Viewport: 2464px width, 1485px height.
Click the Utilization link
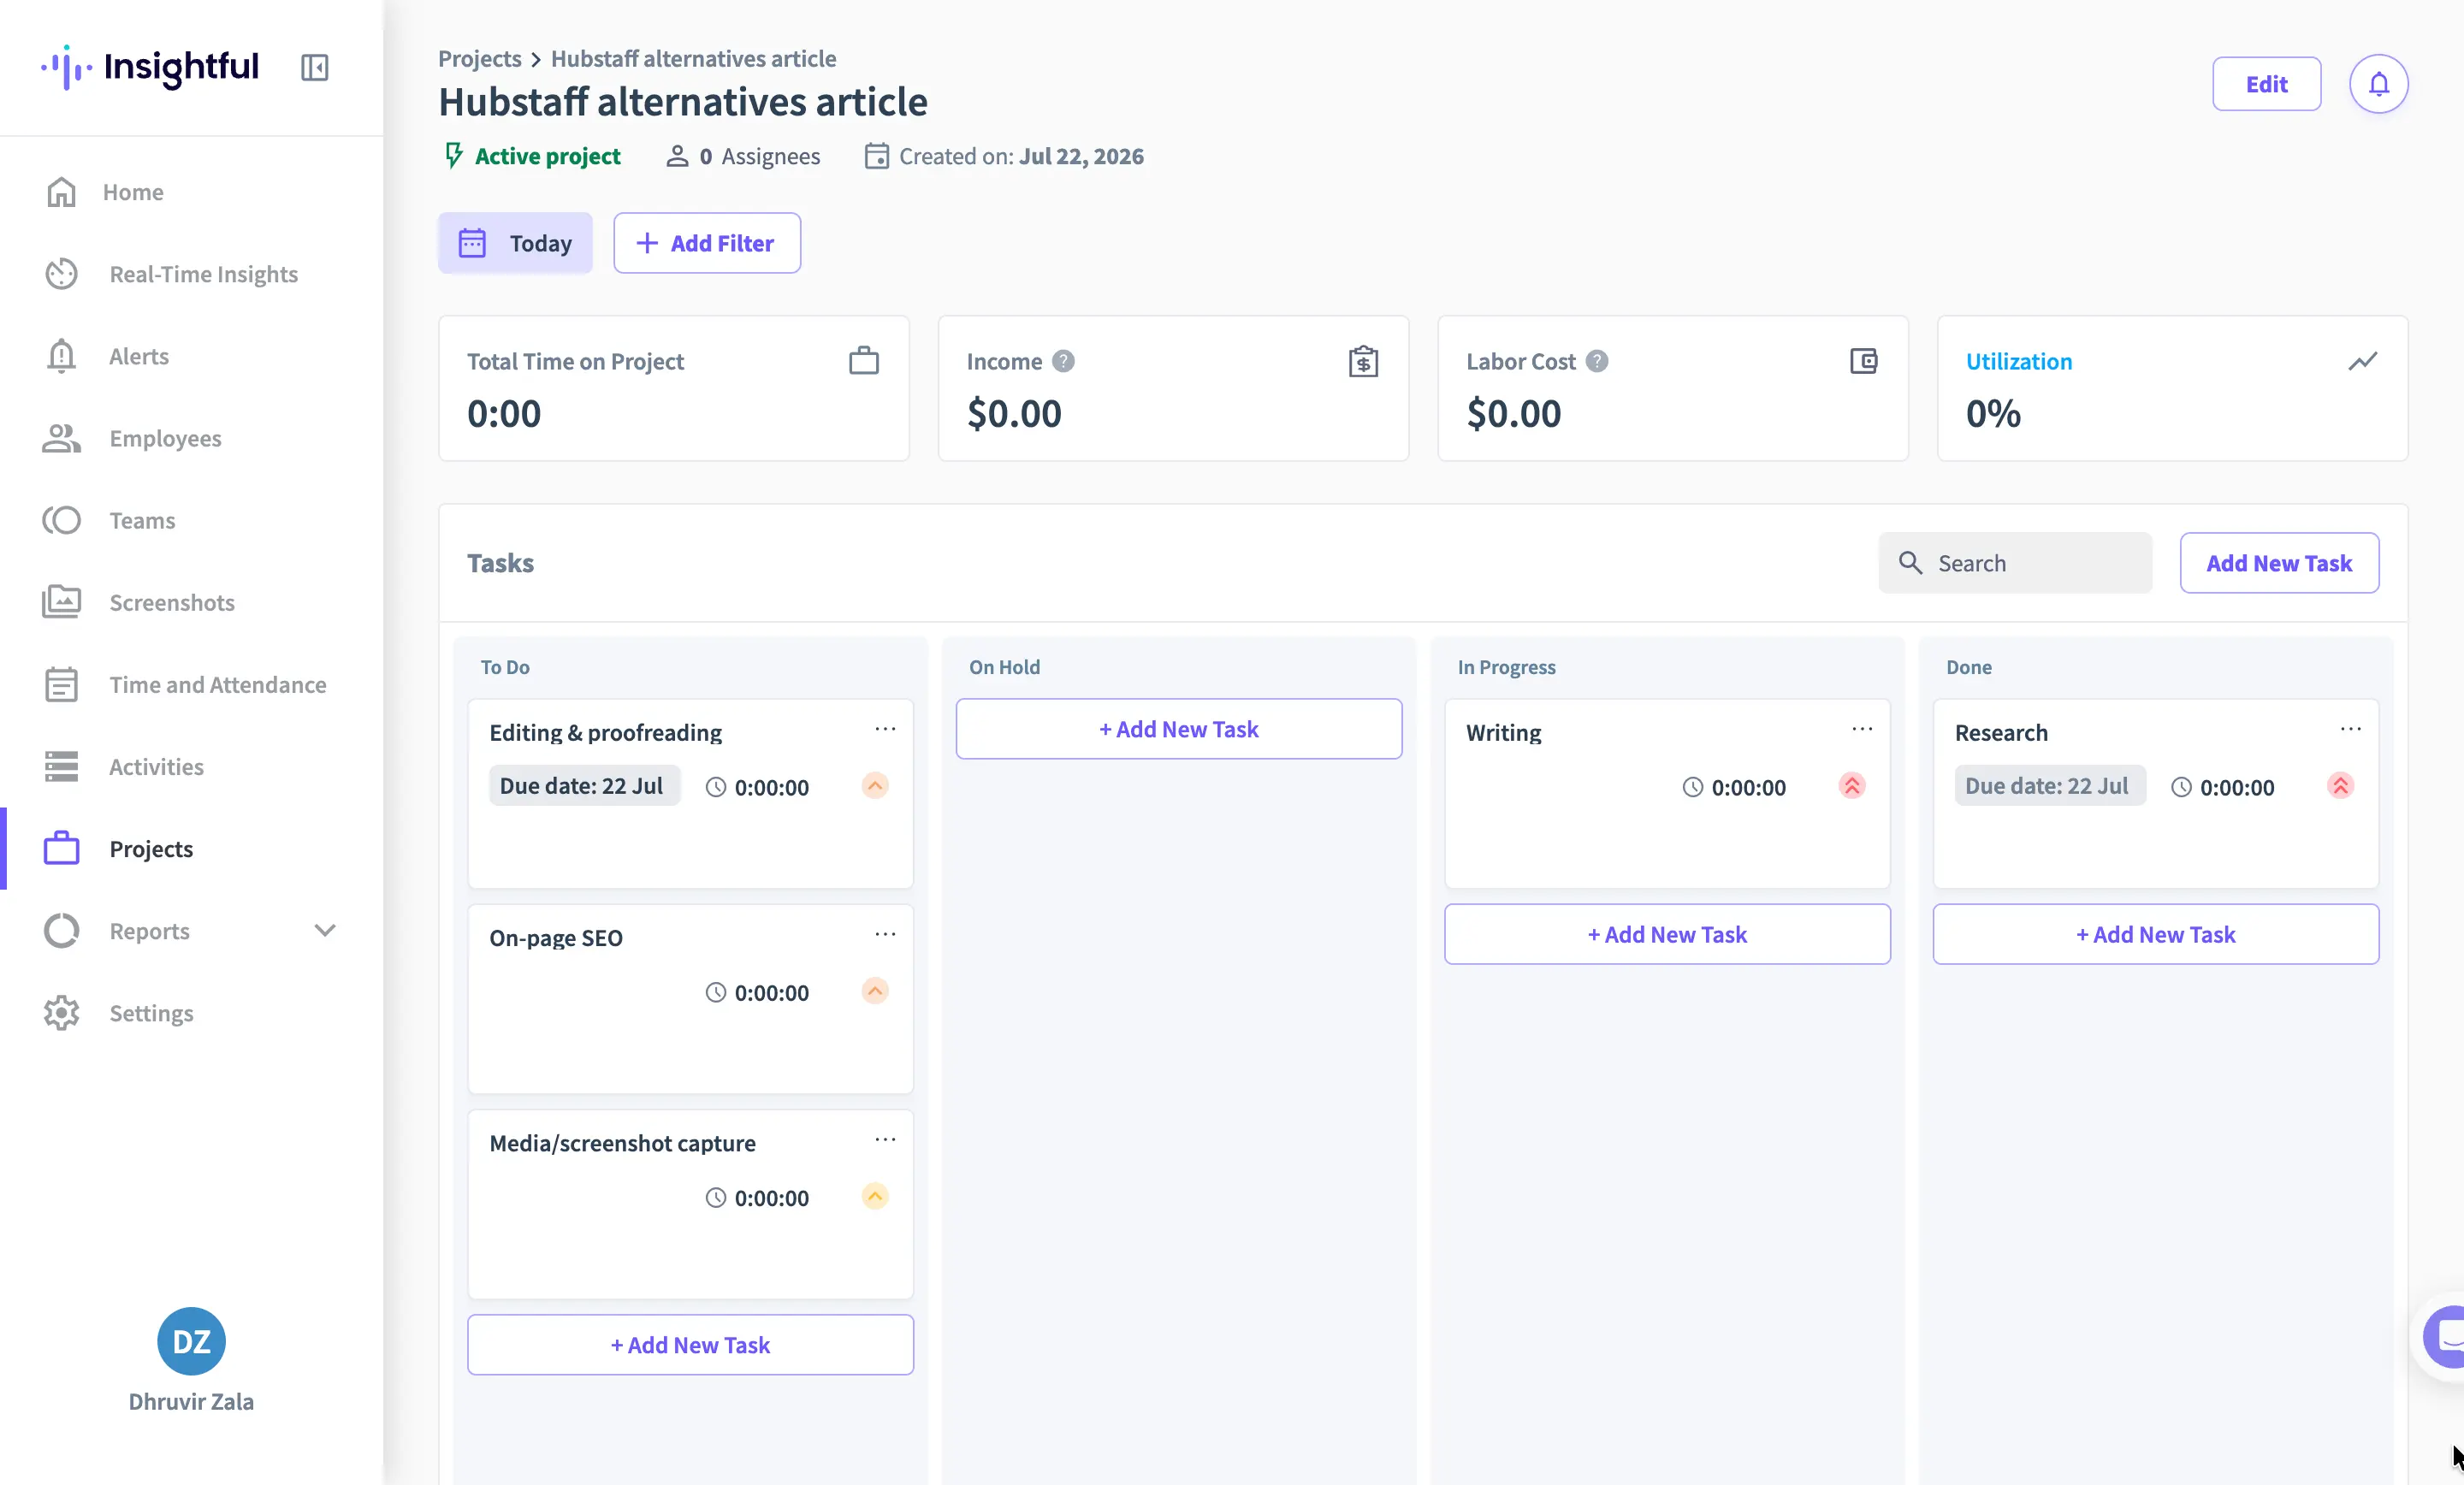coord(2019,361)
